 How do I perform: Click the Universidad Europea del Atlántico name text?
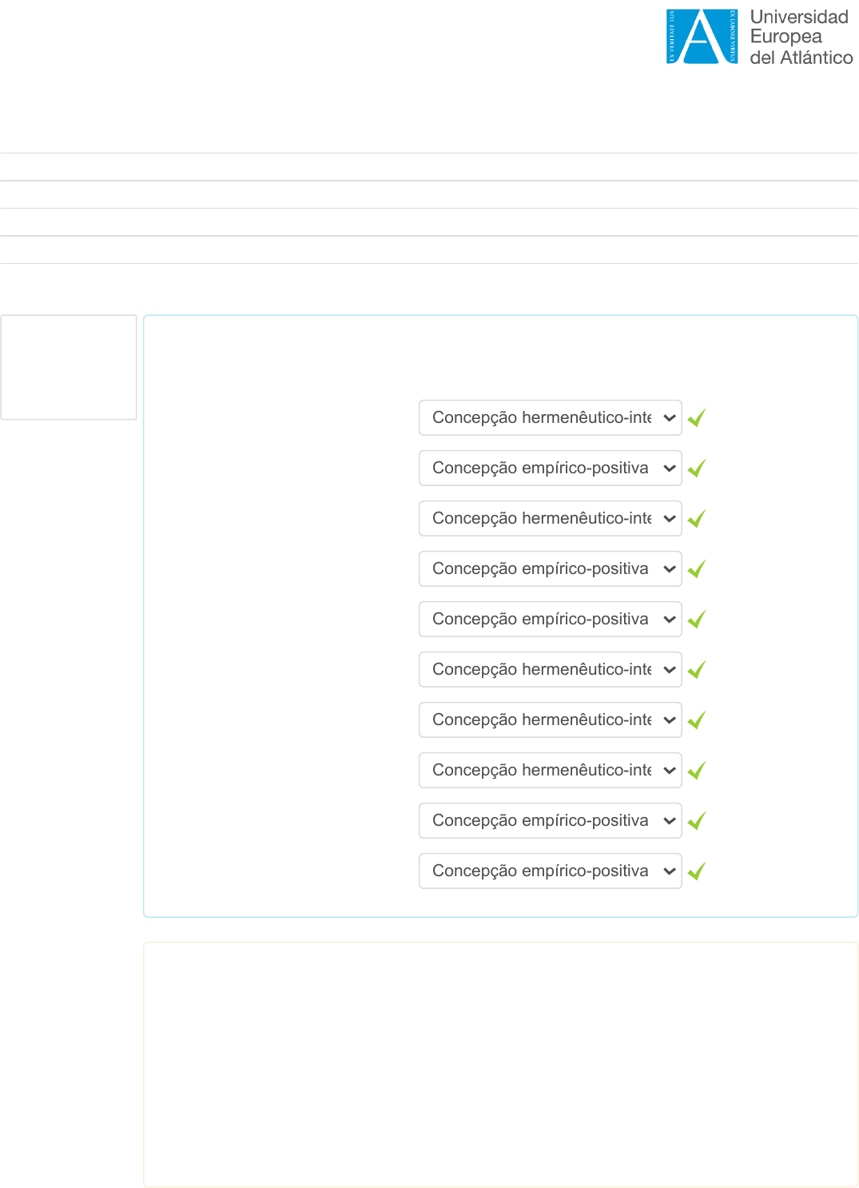click(801, 38)
